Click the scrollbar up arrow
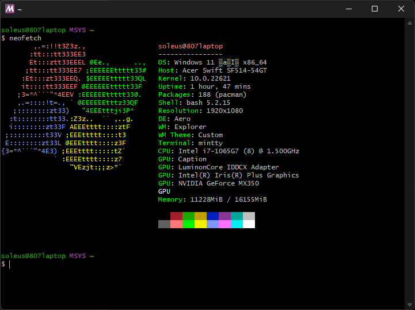 (410, 23)
